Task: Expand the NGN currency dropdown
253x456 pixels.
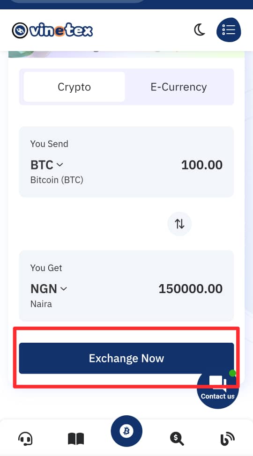Action: click(49, 289)
